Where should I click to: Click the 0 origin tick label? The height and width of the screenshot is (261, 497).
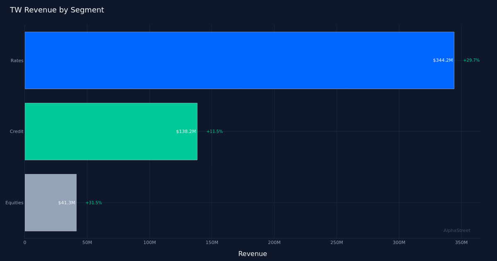tap(25, 243)
